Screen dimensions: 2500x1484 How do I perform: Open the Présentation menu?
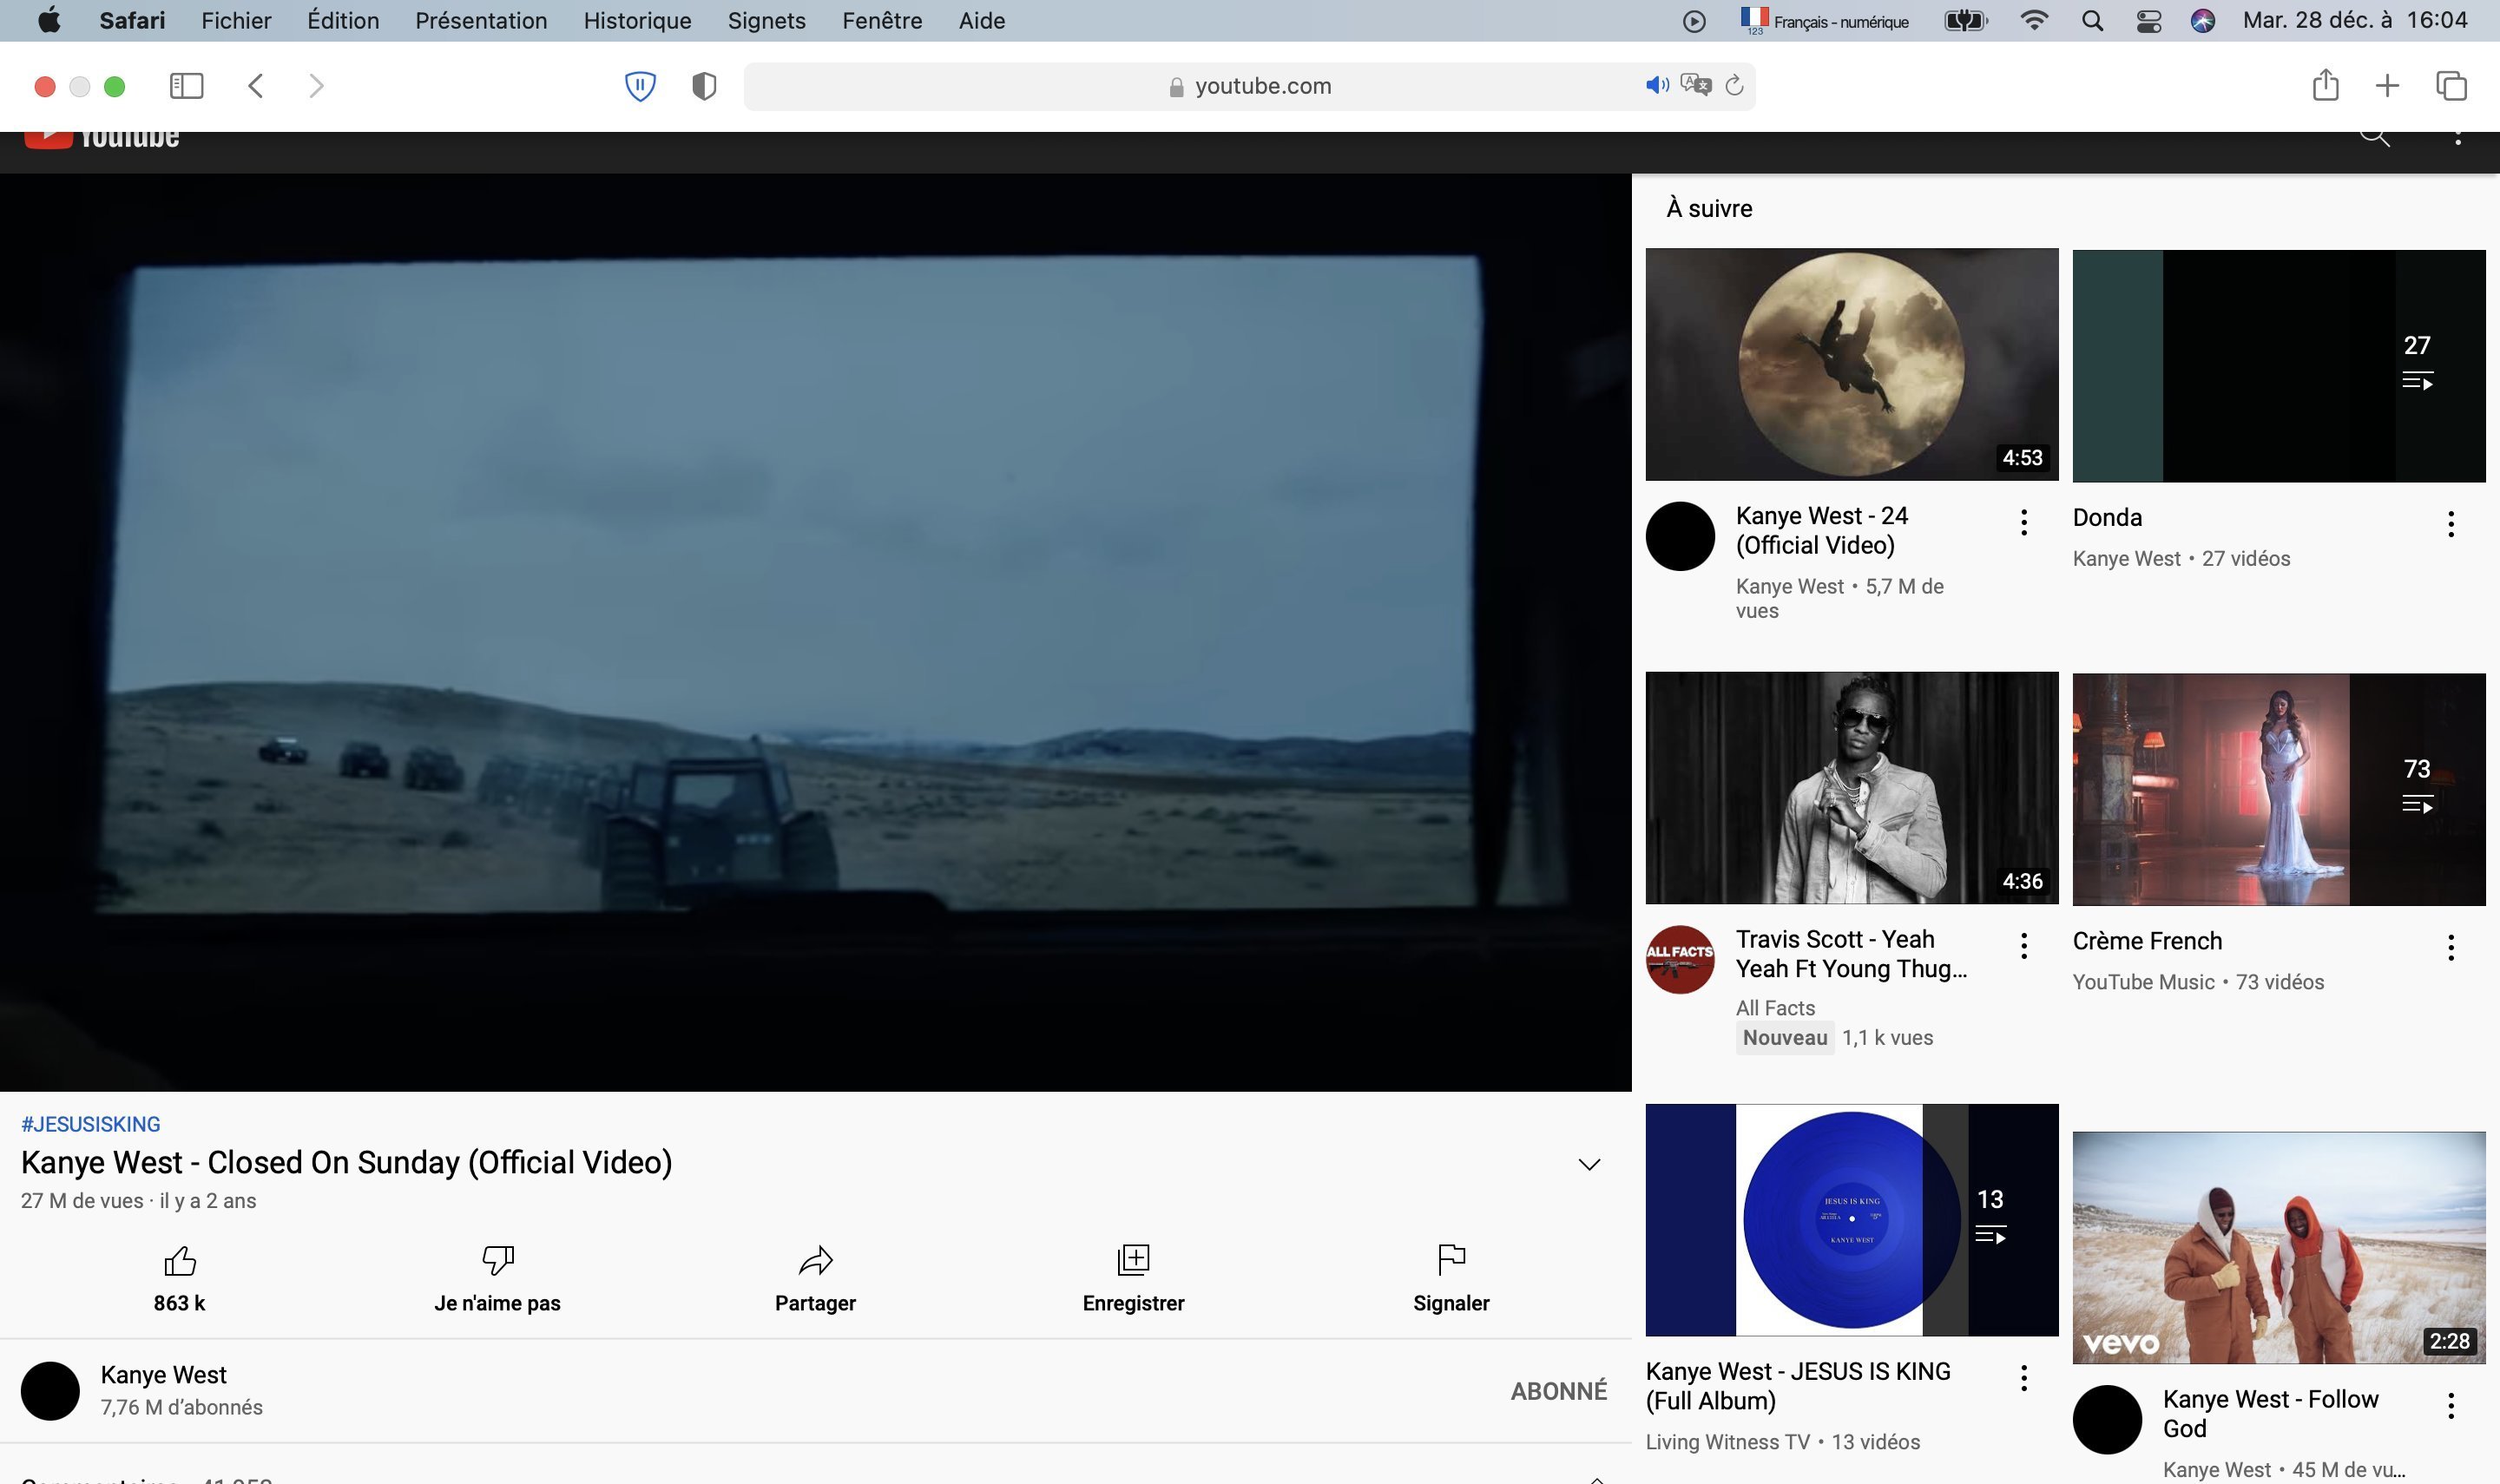pos(481,21)
